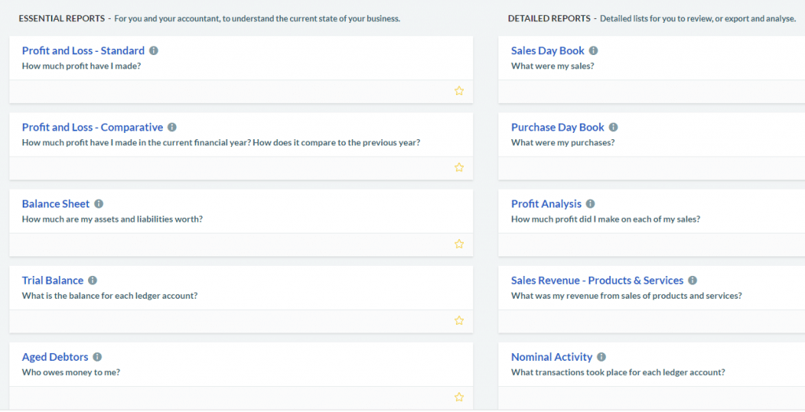Open the Profit Analysis report
805x412 pixels.
(546, 204)
